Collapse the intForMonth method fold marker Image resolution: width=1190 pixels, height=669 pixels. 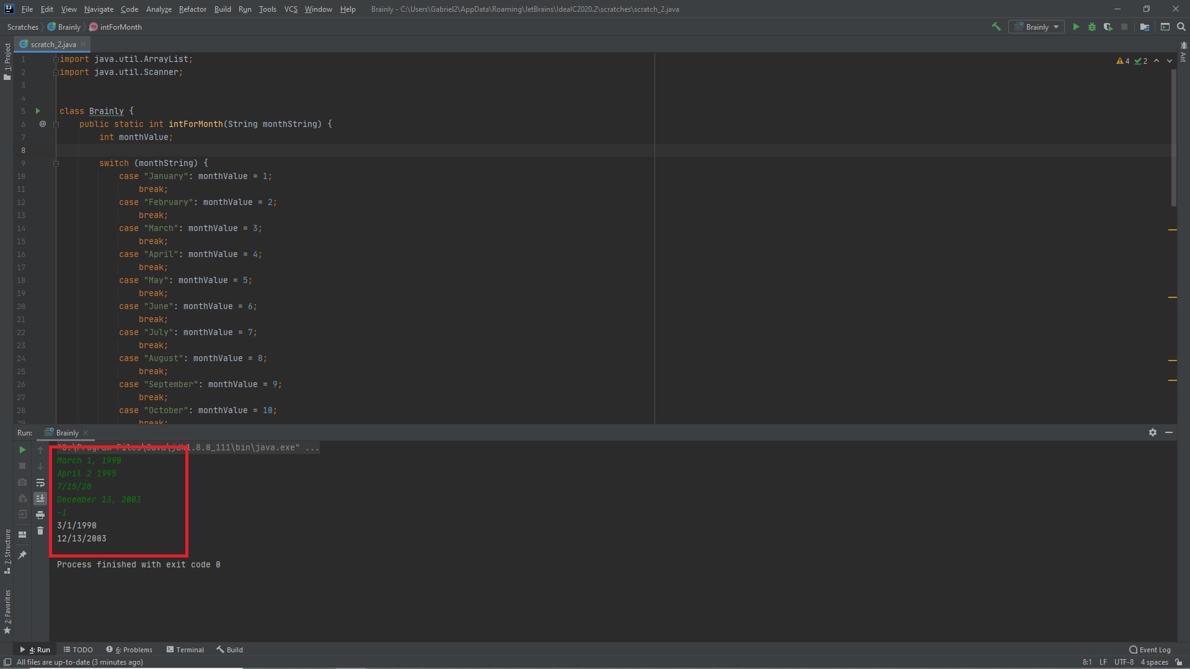(x=56, y=125)
